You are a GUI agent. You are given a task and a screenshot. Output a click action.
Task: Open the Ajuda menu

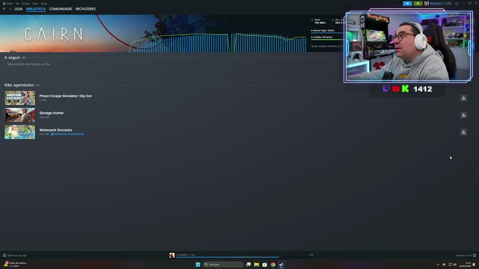point(44,3)
